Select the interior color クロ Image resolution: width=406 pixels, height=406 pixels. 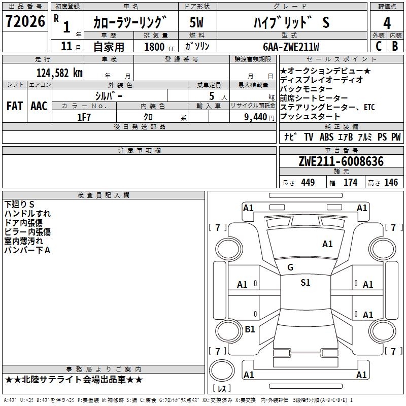click(148, 117)
